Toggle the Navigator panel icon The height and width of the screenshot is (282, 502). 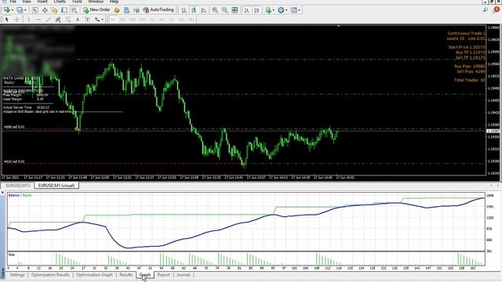point(54,10)
